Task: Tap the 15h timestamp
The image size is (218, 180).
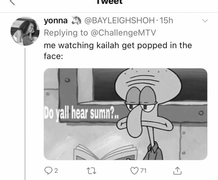Action: (x=166, y=21)
